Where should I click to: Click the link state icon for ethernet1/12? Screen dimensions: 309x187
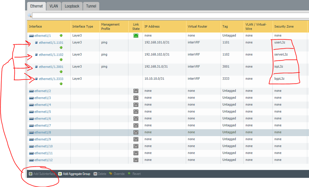coord(135,160)
